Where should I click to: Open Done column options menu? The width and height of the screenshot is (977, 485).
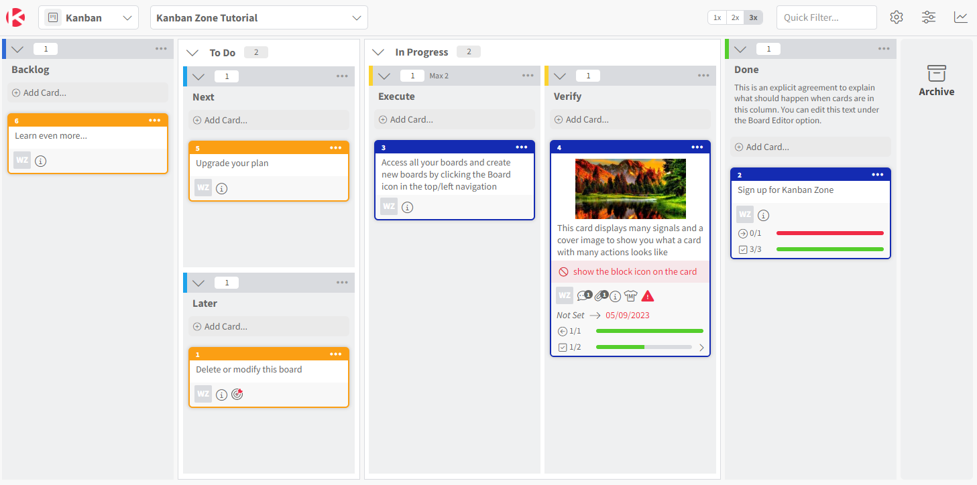click(885, 49)
